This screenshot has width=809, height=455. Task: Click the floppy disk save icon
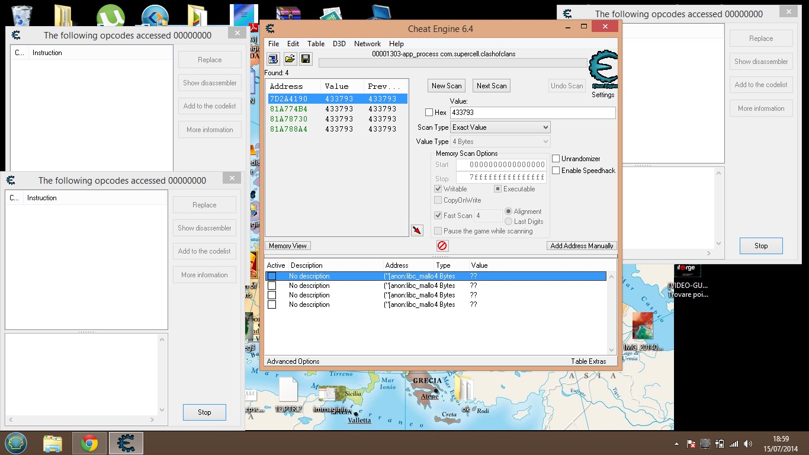[x=306, y=59]
